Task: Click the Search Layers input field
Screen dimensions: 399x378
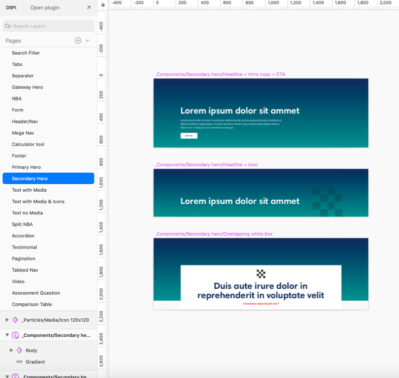Action: [48, 26]
